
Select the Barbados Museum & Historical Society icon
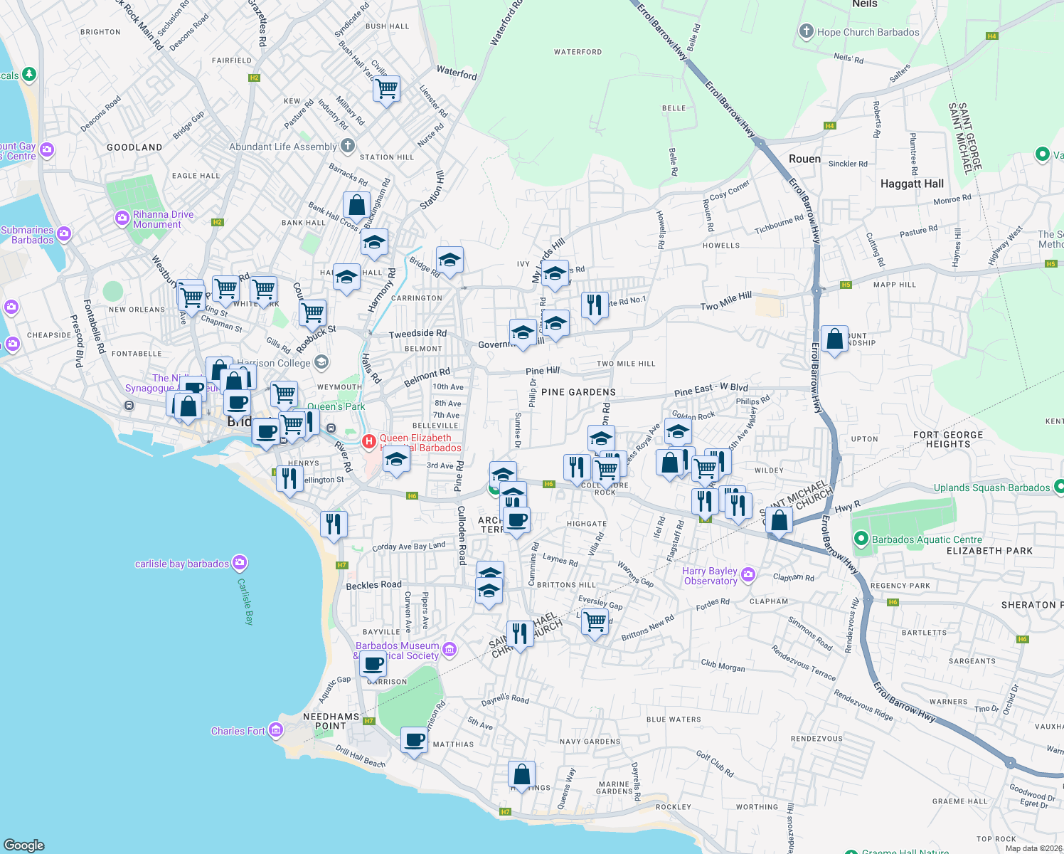tap(449, 649)
